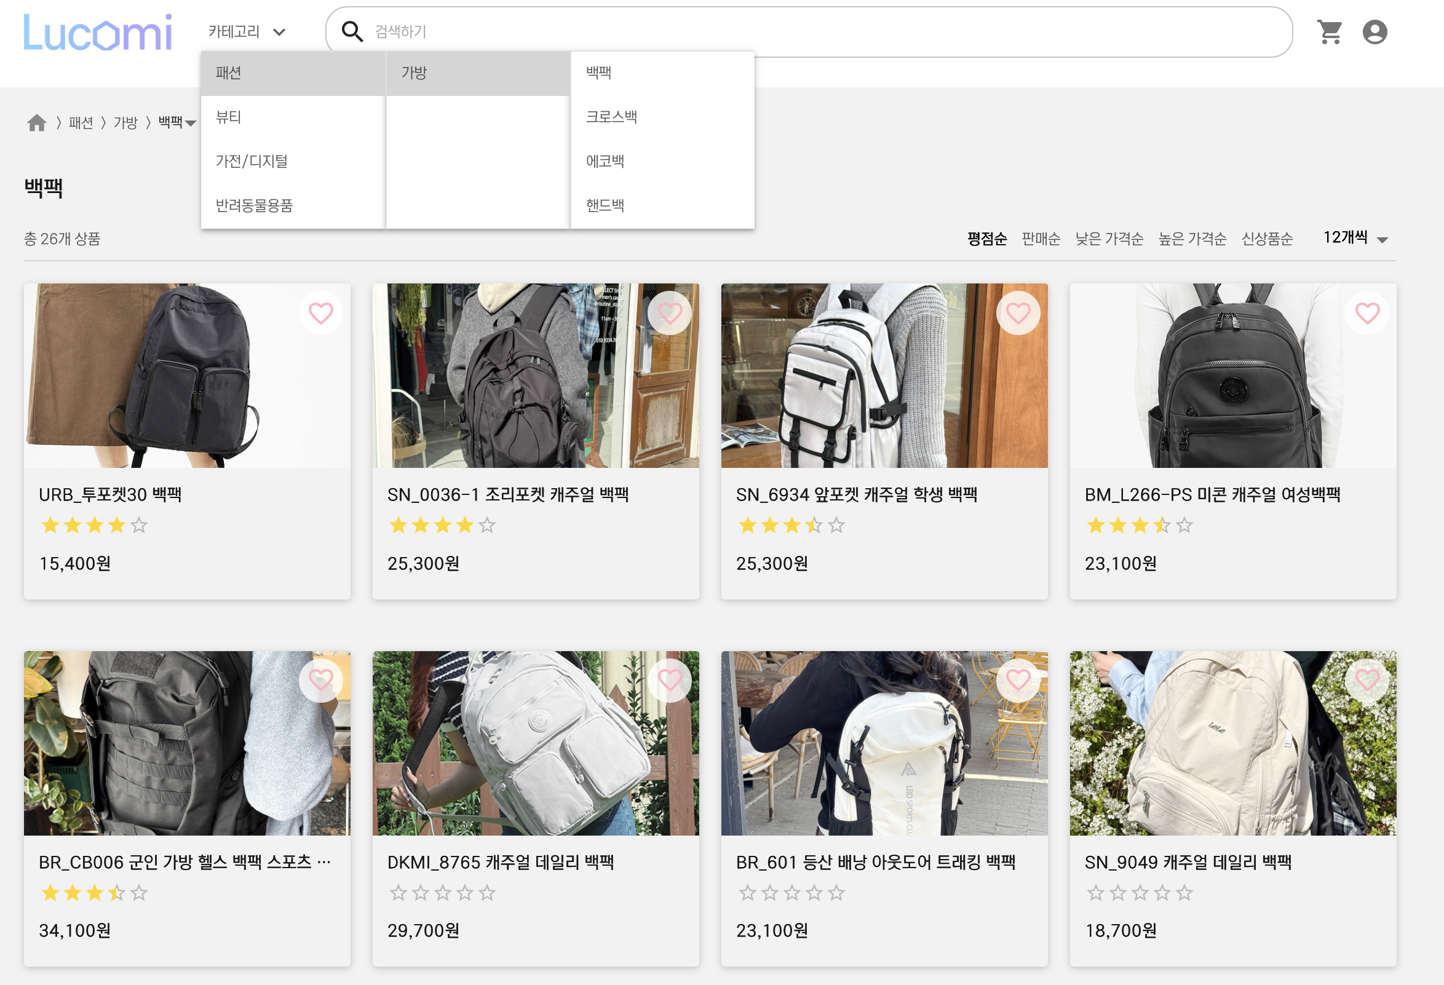
Task: Sort products by 낮은 가격순
Action: 1109,239
